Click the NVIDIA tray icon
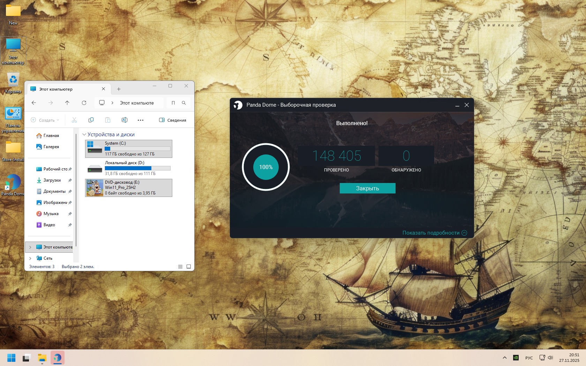 click(516, 358)
